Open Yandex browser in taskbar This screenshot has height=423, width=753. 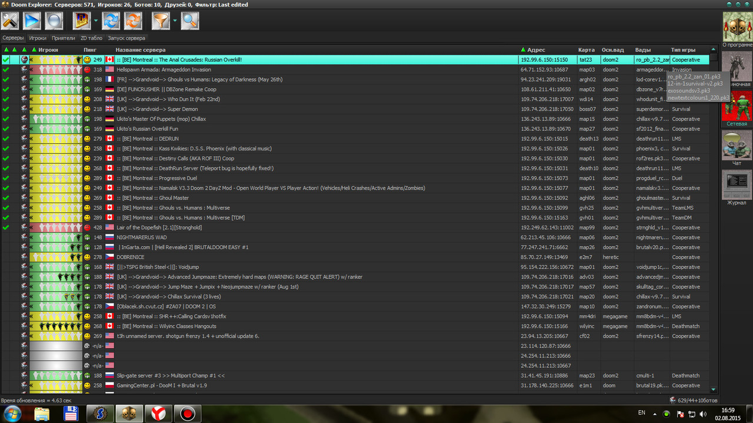tap(159, 413)
